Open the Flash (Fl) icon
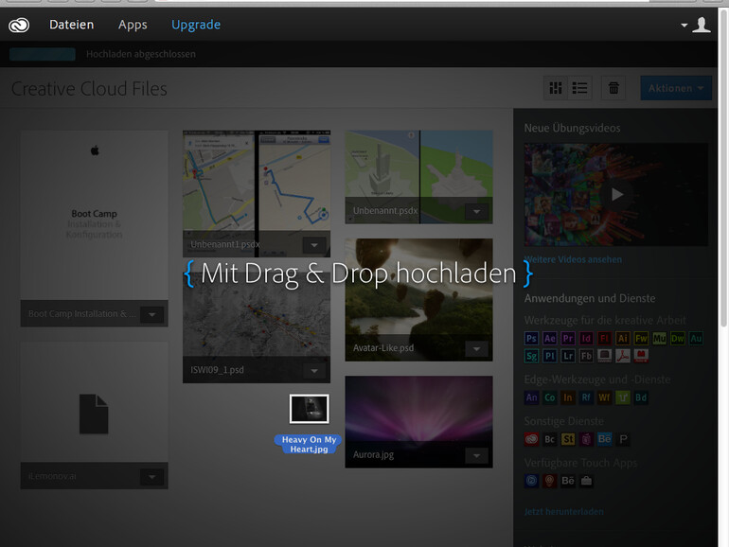The image size is (729, 547). point(604,339)
